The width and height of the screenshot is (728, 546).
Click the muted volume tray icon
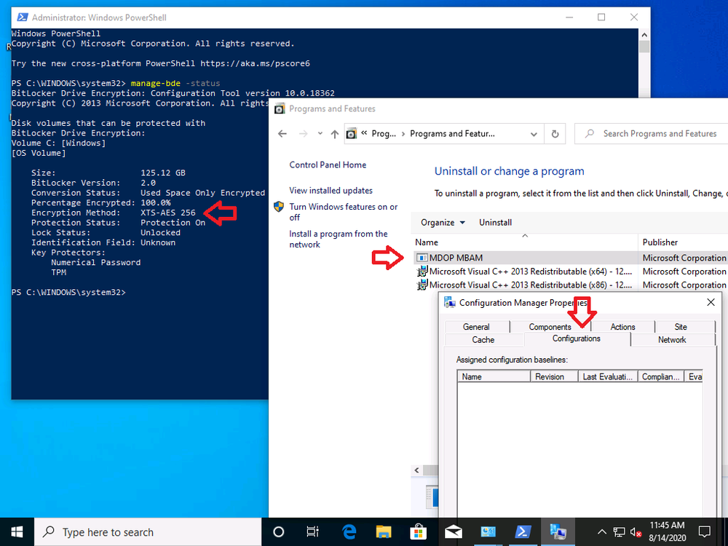[636, 532]
